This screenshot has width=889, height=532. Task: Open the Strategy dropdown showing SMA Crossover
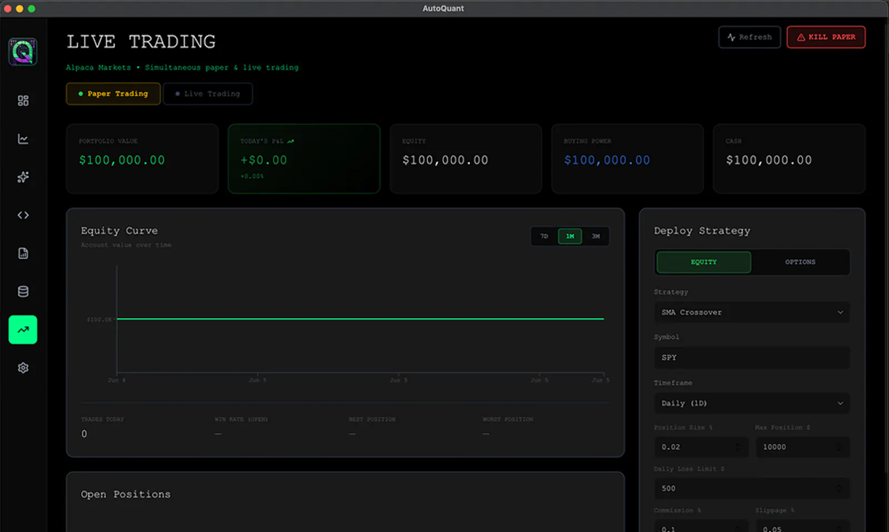click(752, 312)
